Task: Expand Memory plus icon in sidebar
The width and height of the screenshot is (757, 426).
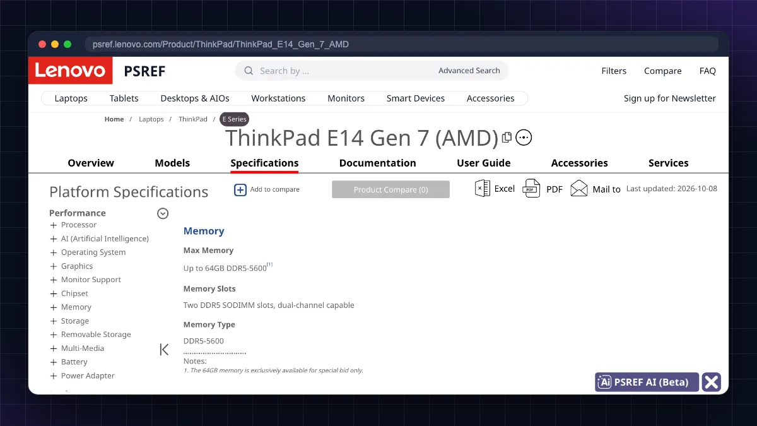Action: click(54, 307)
